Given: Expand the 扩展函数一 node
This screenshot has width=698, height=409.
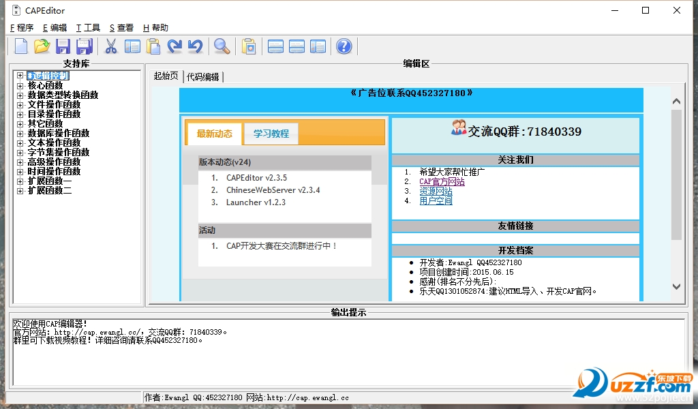Looking at the screenshot, I should tap(20, 181).
